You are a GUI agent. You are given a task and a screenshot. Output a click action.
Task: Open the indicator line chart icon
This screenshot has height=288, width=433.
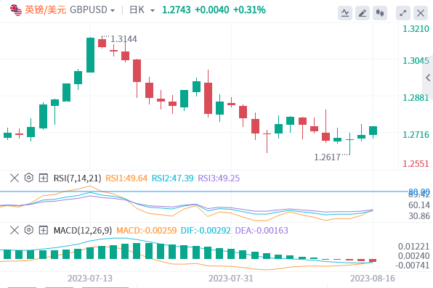[345, 13]
